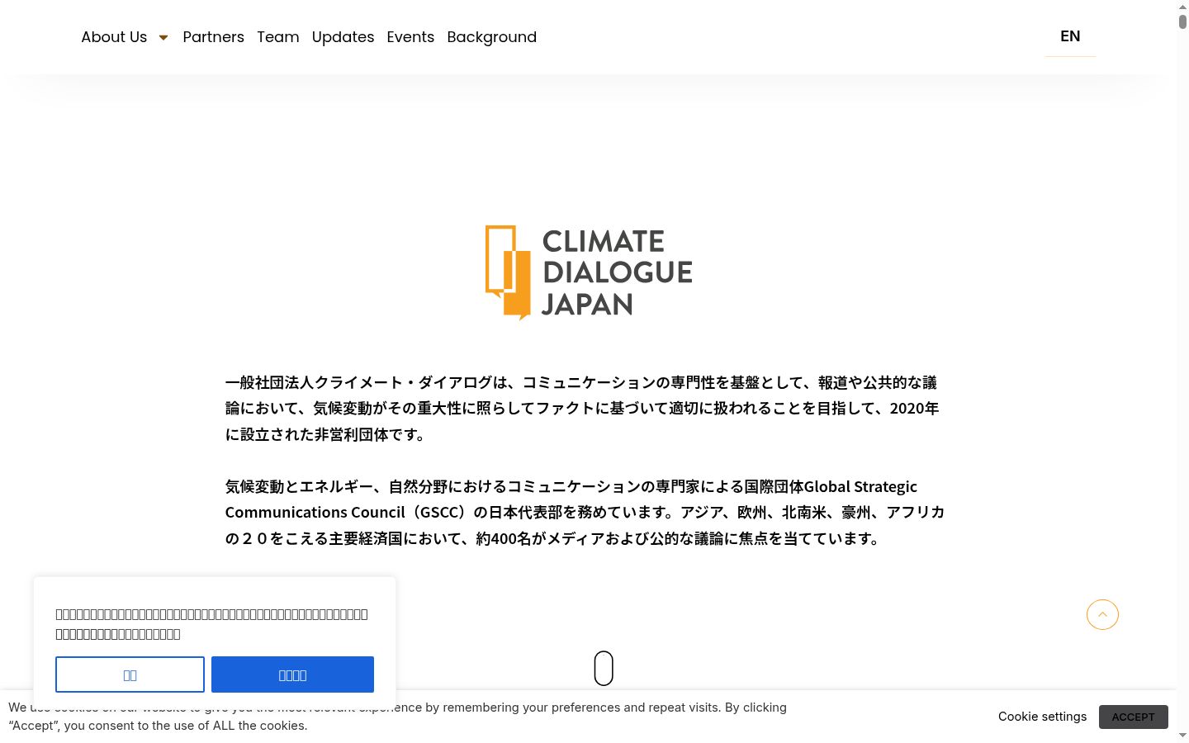Open the About Us menu item

pyautogui.click(x=114, y=37)
